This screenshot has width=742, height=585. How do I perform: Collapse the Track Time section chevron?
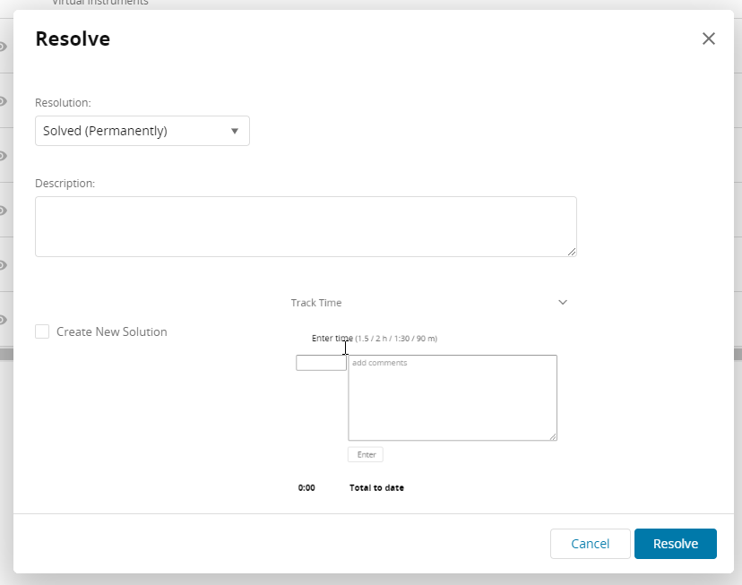coord(563,303)
